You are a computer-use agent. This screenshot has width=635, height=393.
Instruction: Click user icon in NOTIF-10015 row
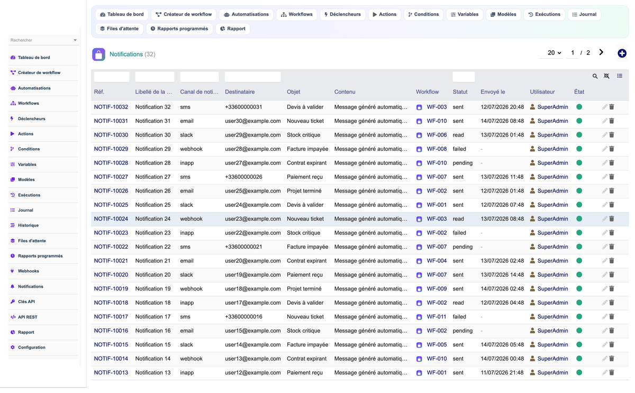click(532, 345)
